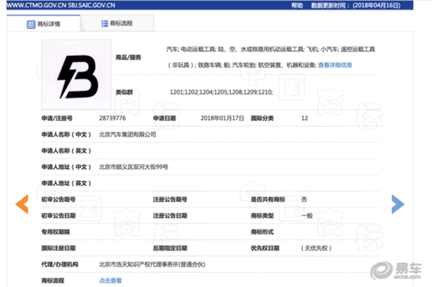
Task: Click the 注册公告日期 label
Action: [170, 215]
